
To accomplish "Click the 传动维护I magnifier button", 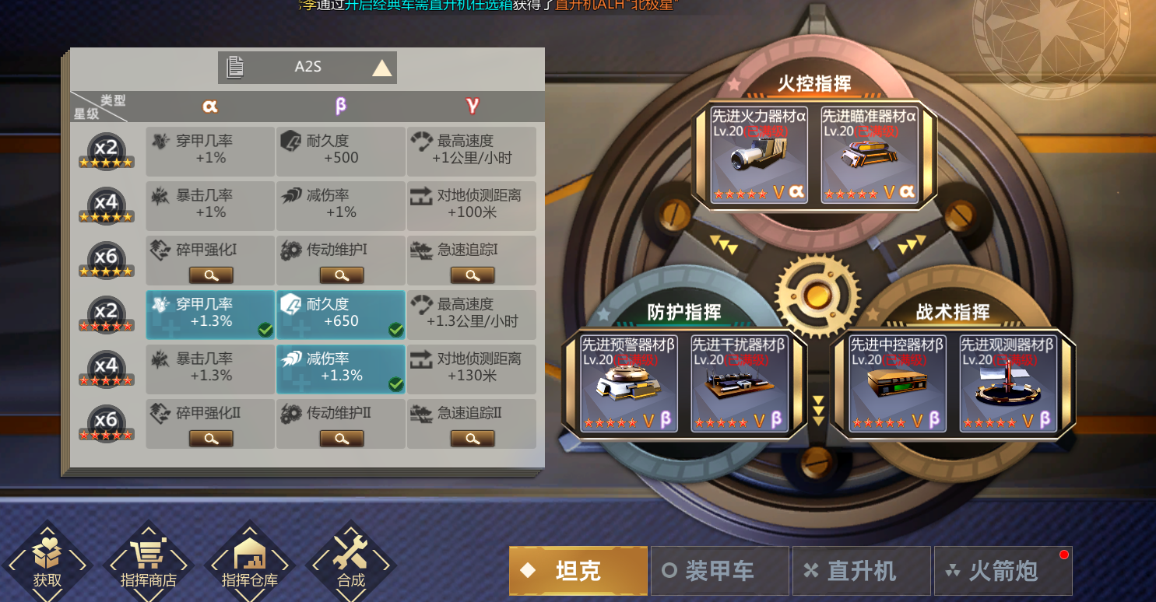I will [x=342, y=275].
